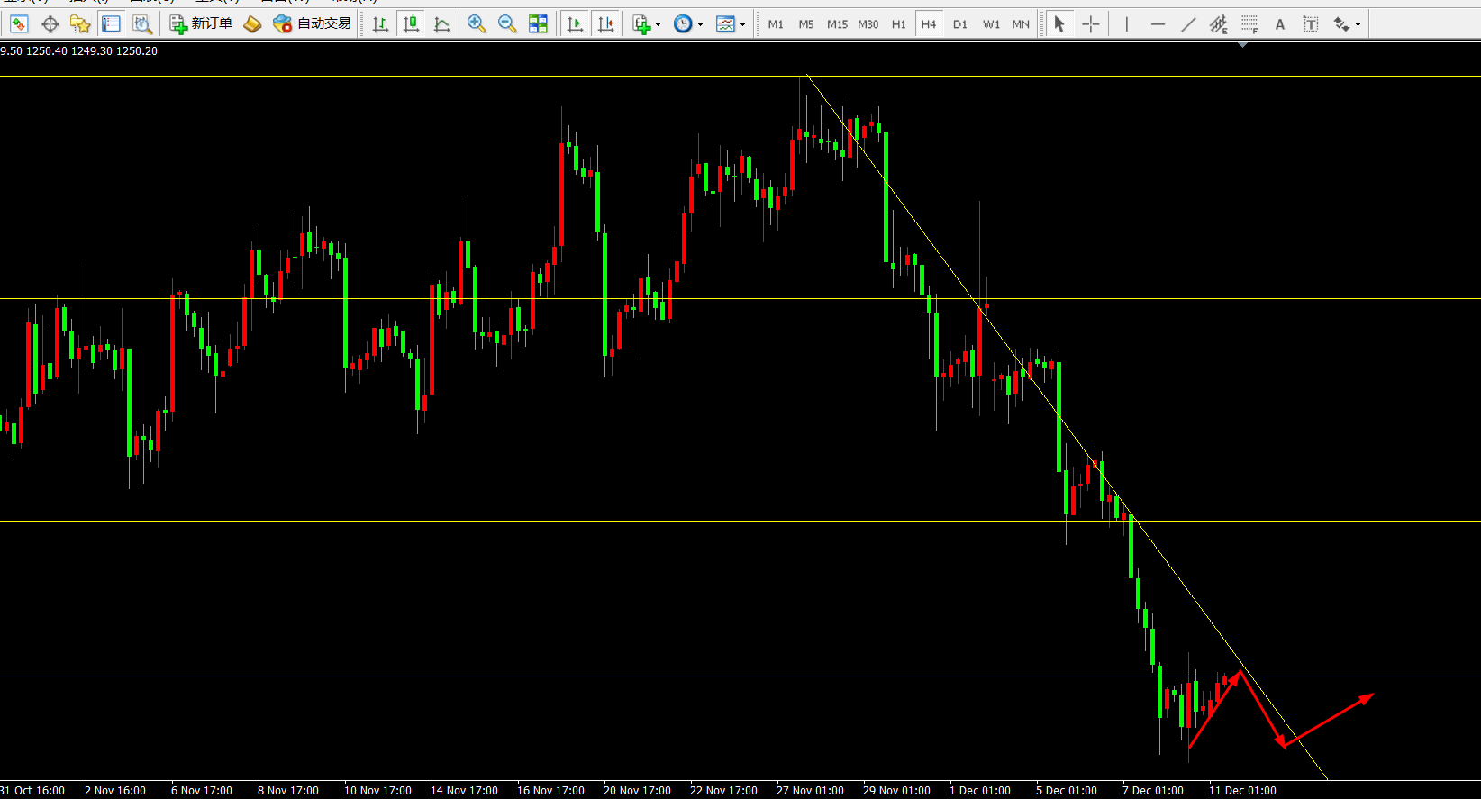
Task: Select the text tool labeled A
Action: [x=1280, y=24]
